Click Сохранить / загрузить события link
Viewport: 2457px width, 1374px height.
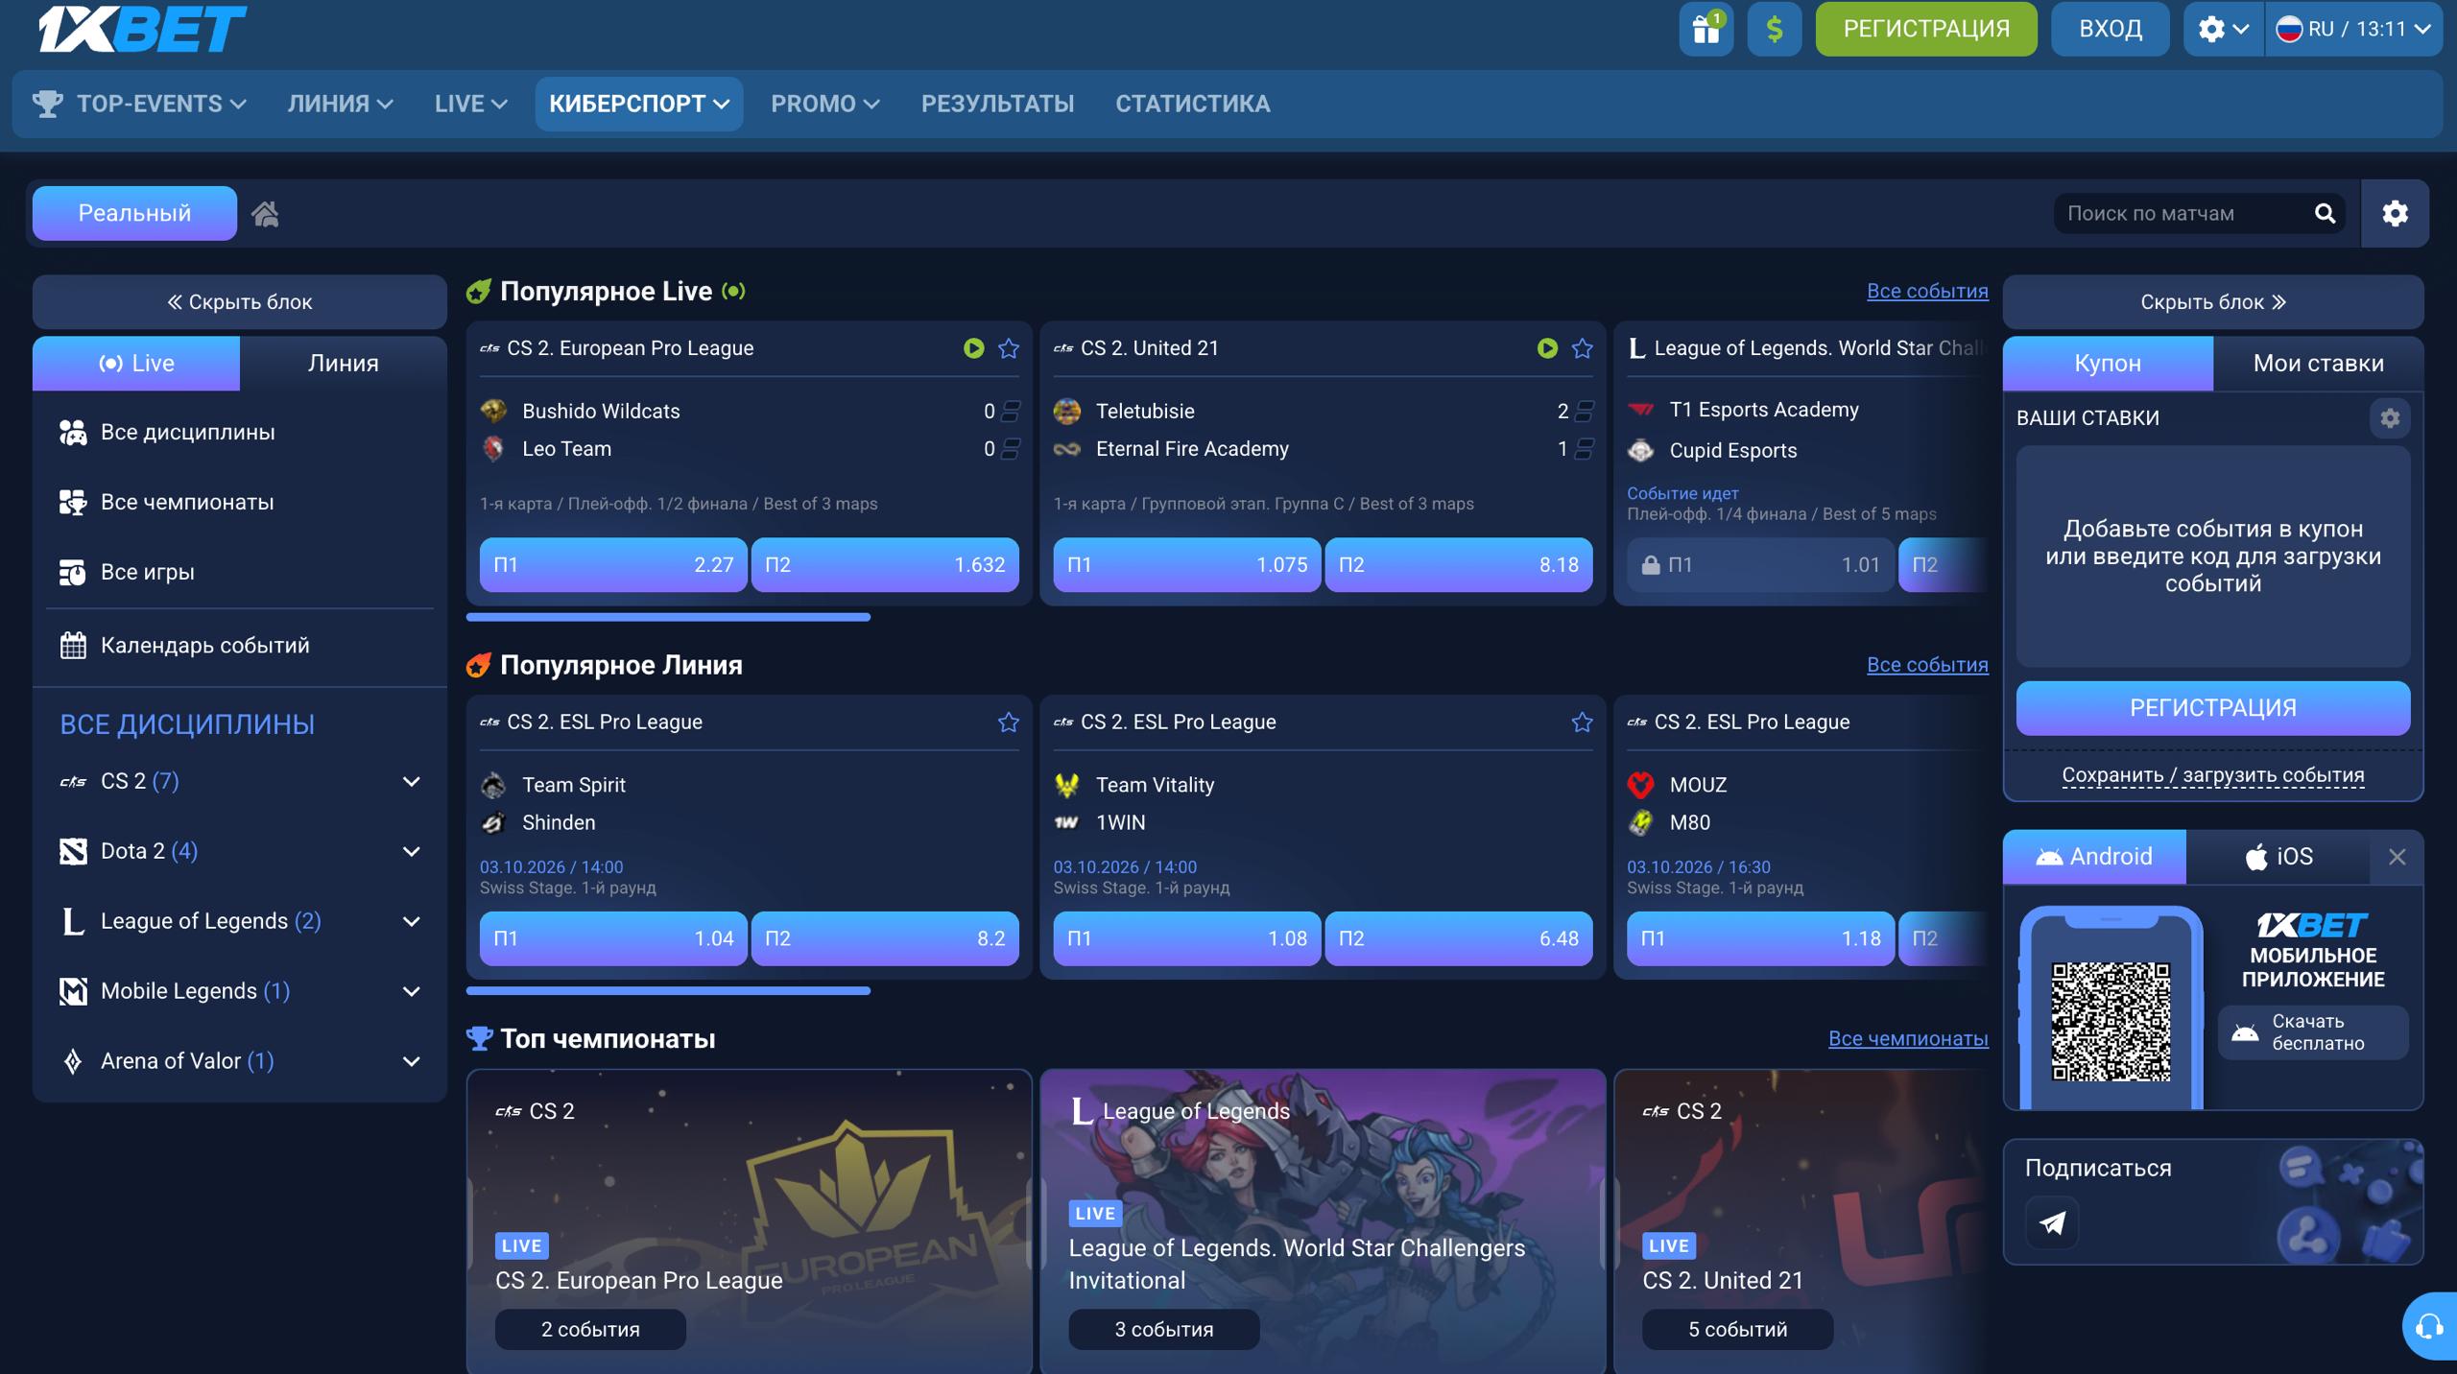click(2213, 775)
